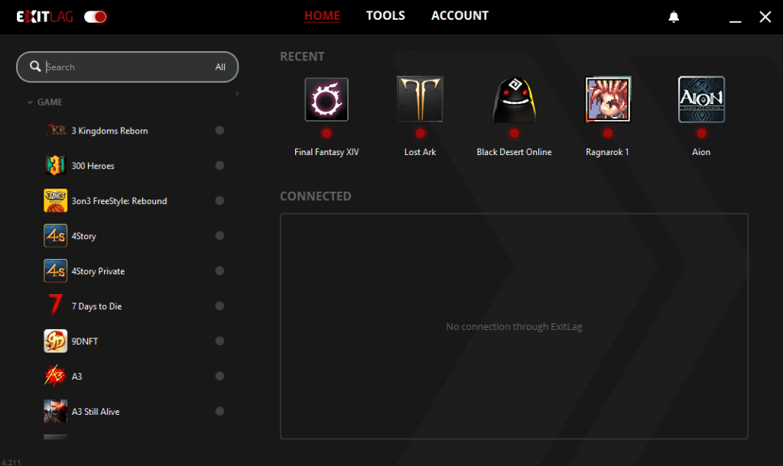Toggle status dot for 4Story Private
This screenshot has width=783, height=466.
click(219, 271)
